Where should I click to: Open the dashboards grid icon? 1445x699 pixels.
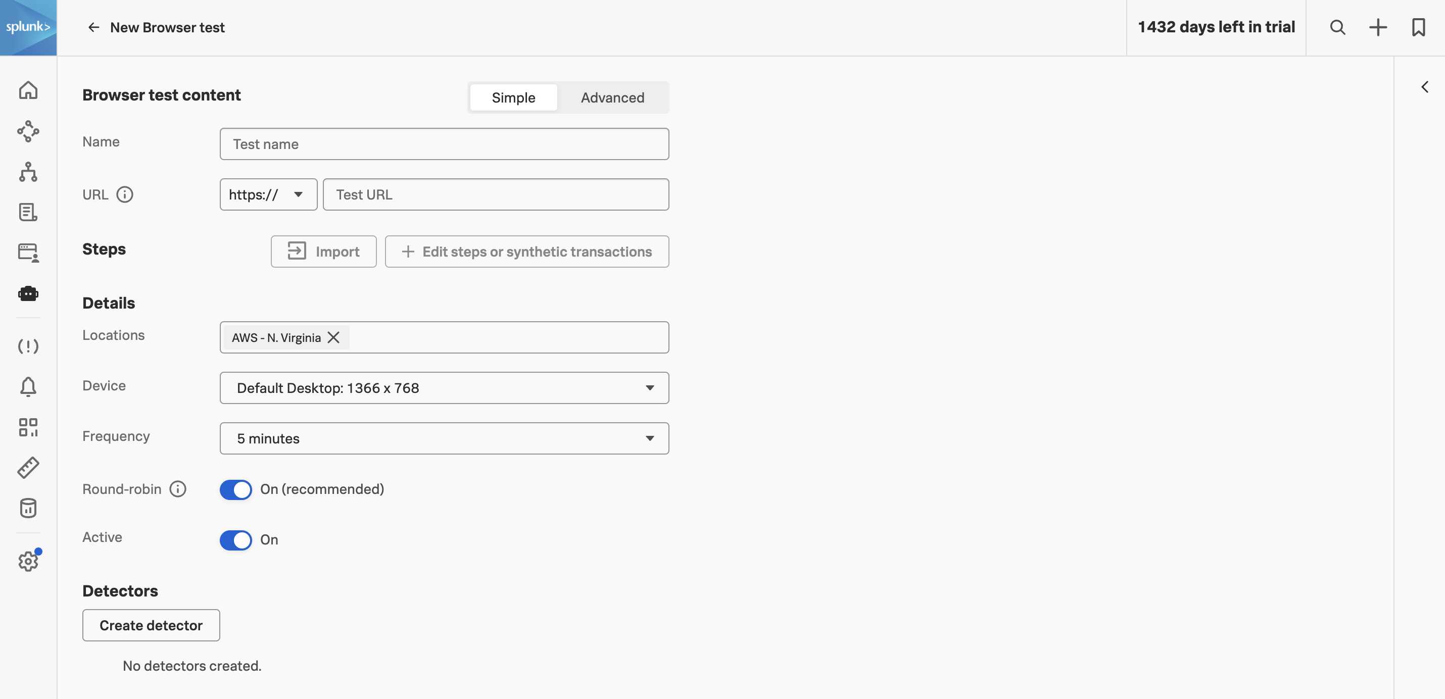pyautogui.click(x=28, y=427)
